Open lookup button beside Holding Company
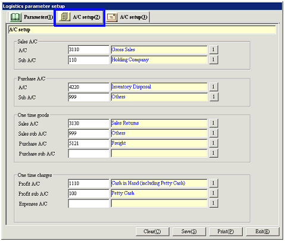This screenshot has width=285, height=241. click(214, 60)
